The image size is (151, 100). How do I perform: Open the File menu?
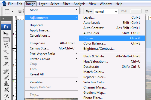coord(11,4)
